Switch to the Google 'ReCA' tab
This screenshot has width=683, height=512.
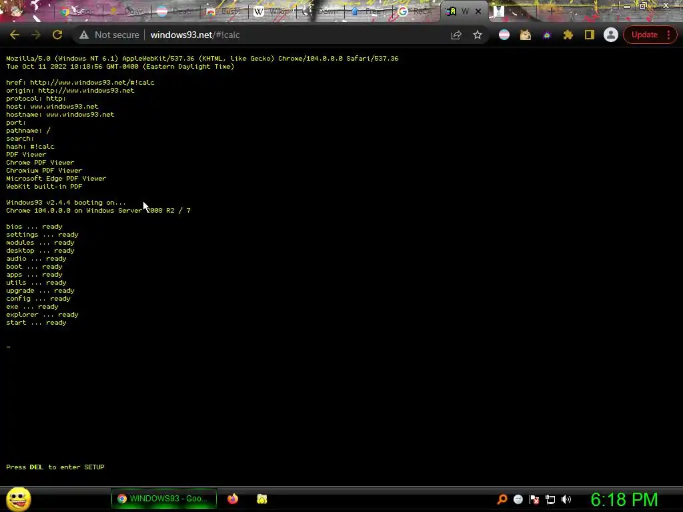pos(416,12)
